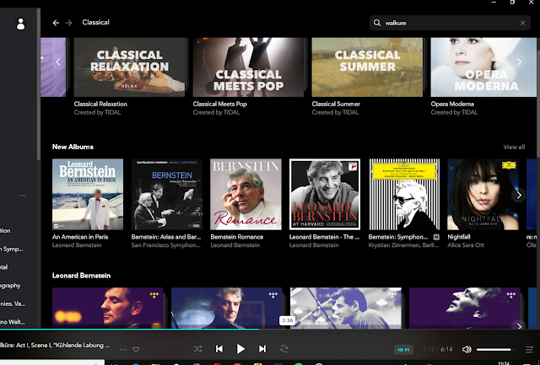Select the sidebar item ending in 'egraphy'
The width and height of the screenshot is (540, 365).
(10, 286)
